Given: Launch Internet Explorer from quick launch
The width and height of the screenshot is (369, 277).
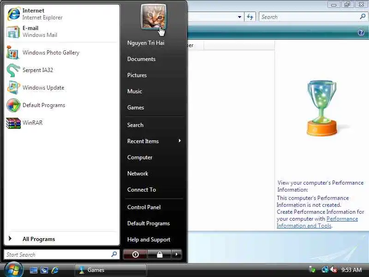Looking at the screenshot, I should click(55, 270).
